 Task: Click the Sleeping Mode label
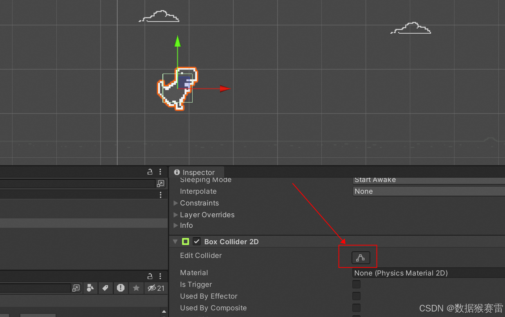pyautogui.click(x=206, y=180)
